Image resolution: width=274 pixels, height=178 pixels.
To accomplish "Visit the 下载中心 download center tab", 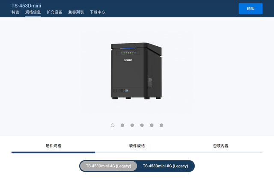I will (97, 12).
